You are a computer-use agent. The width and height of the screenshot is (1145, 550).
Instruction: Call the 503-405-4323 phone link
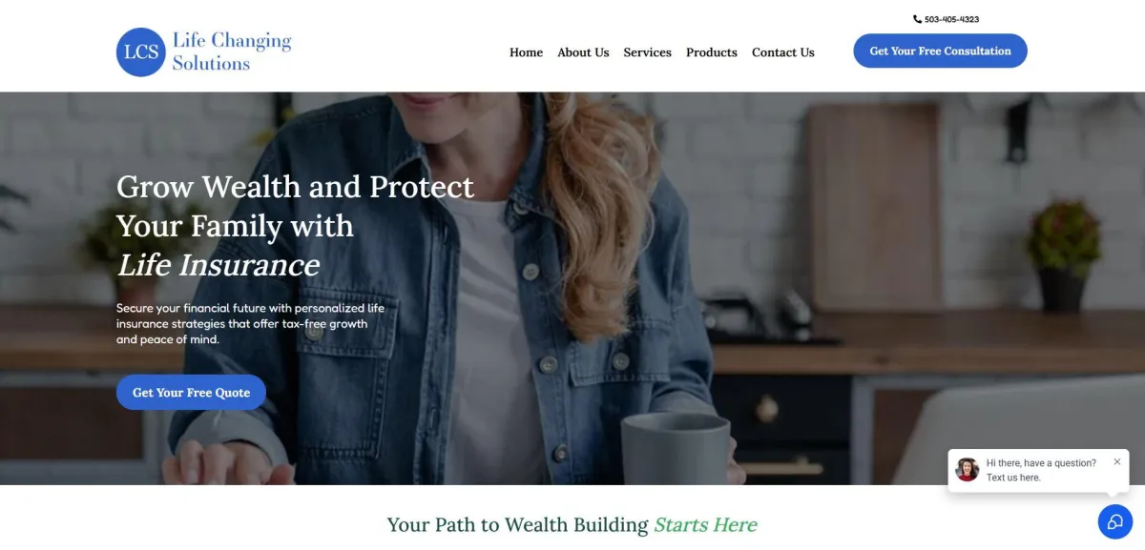(951, 19)
